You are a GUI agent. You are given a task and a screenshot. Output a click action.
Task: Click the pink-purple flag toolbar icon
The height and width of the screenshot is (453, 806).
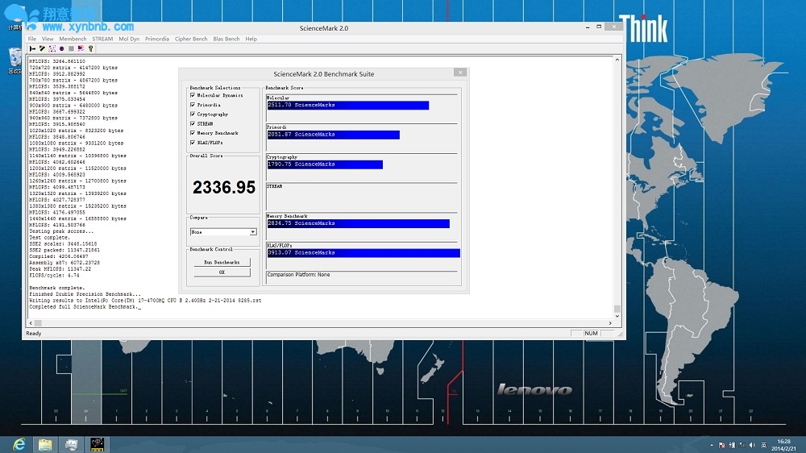coord(81,49)
